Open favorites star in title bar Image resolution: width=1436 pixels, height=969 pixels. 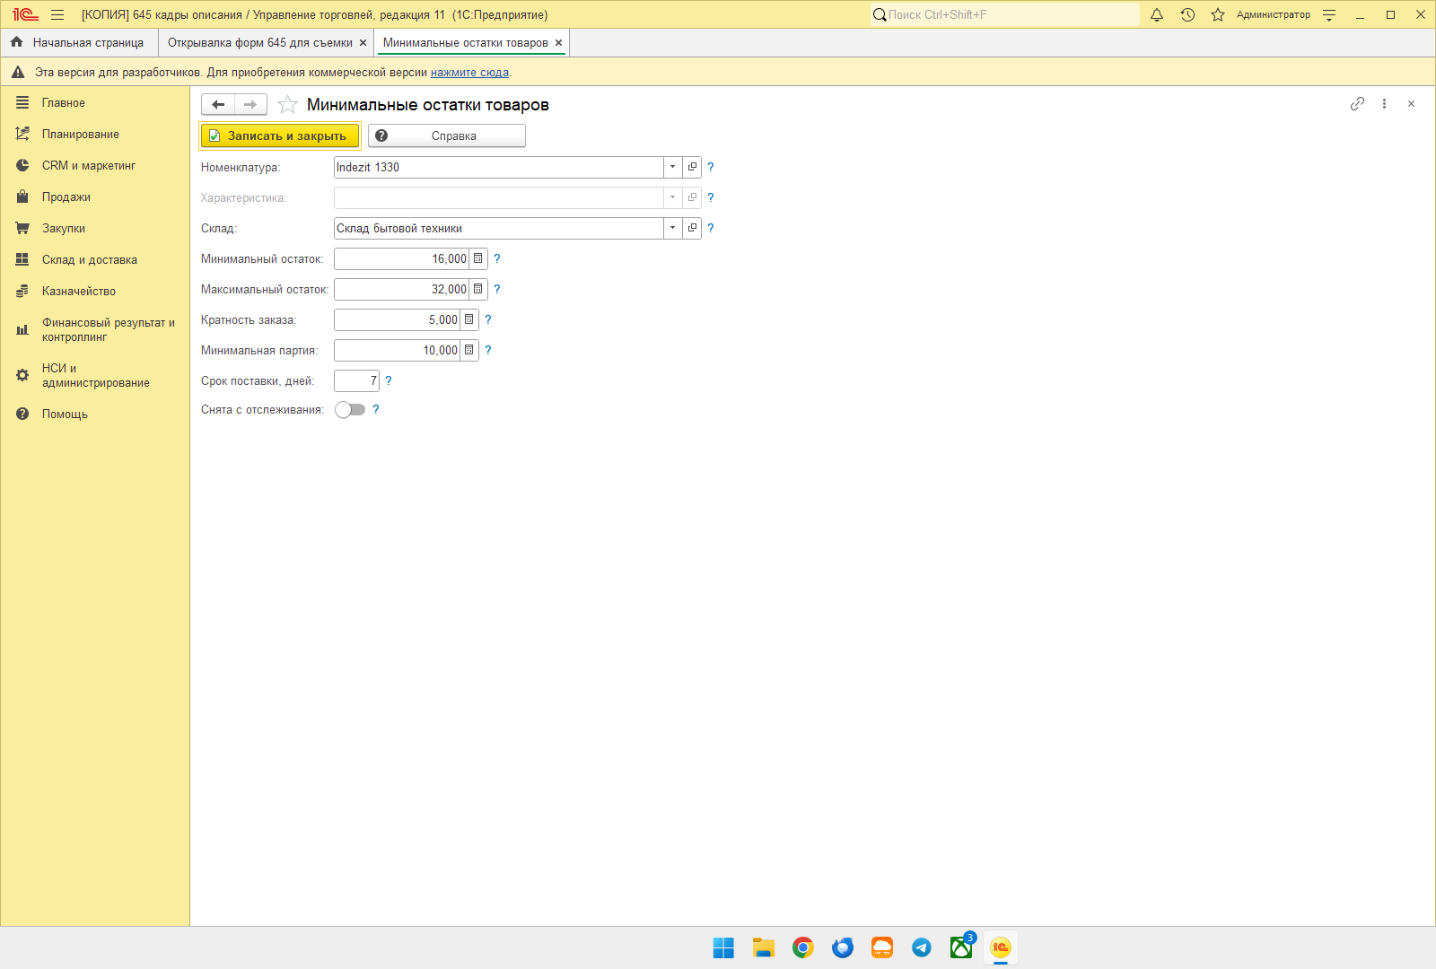[1218, 14]
